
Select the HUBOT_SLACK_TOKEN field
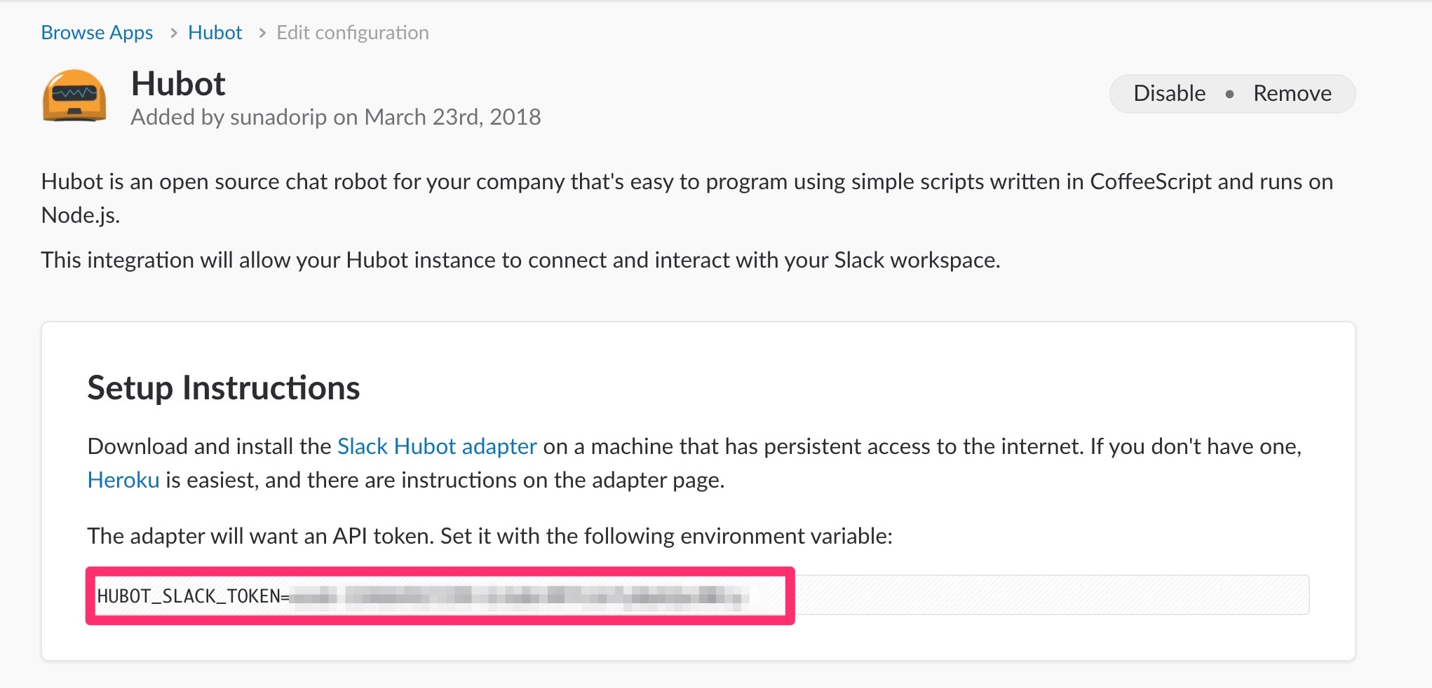(x=698, y=596)
